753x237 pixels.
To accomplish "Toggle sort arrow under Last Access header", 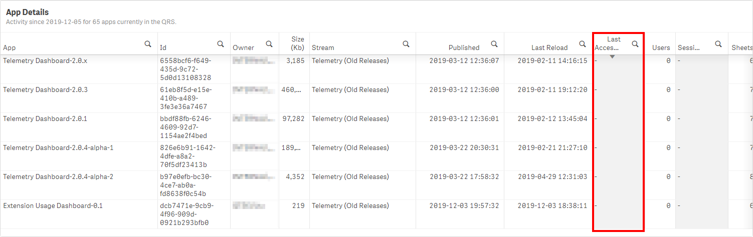I will pos(612,57).
